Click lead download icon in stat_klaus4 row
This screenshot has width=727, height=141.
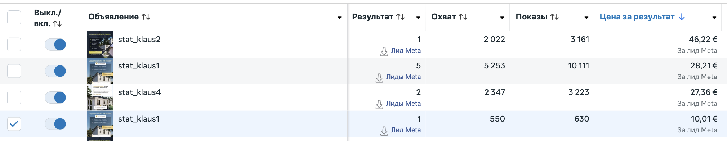[379, 104]
